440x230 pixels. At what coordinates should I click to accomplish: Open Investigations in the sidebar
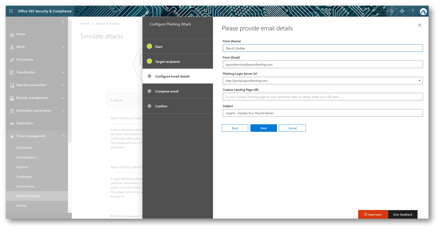[x=26, y=157]
